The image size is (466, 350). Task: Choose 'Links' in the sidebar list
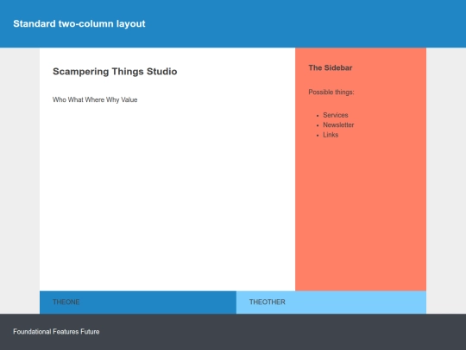coord(331,135)
